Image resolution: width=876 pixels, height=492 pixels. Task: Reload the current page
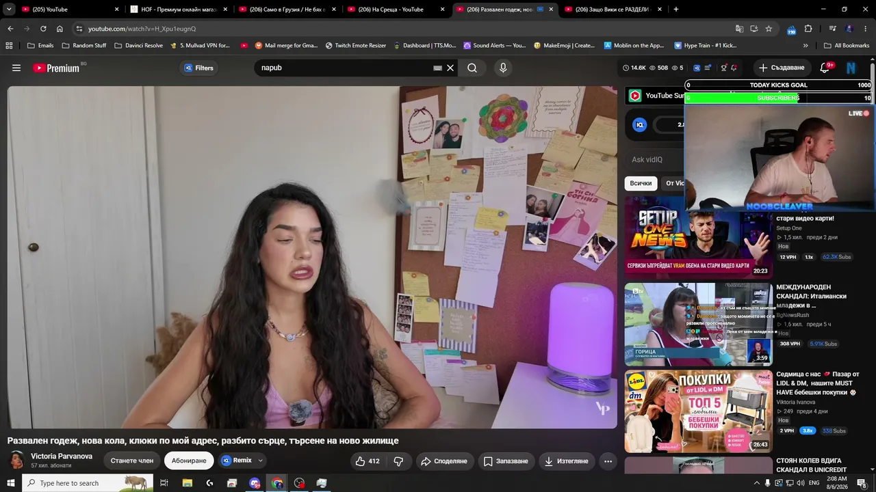(x=43, y=29)
